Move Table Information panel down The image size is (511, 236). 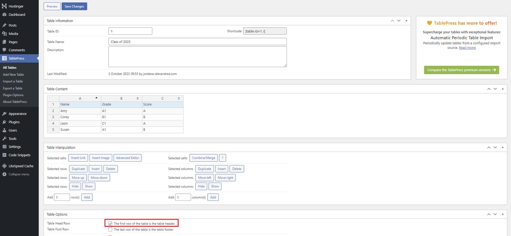(x=399, y=21)
